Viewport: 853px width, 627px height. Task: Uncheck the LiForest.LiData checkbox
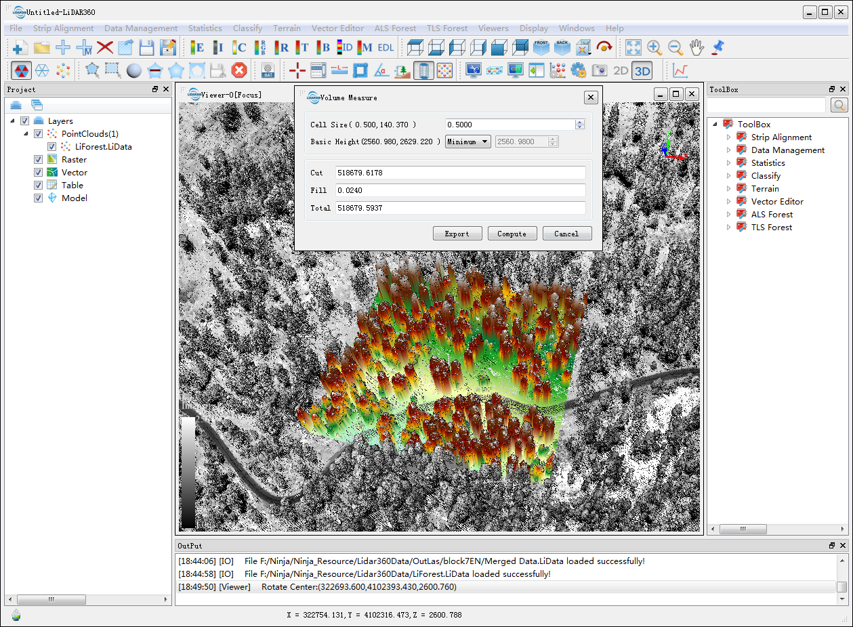(x=51, y=146)
